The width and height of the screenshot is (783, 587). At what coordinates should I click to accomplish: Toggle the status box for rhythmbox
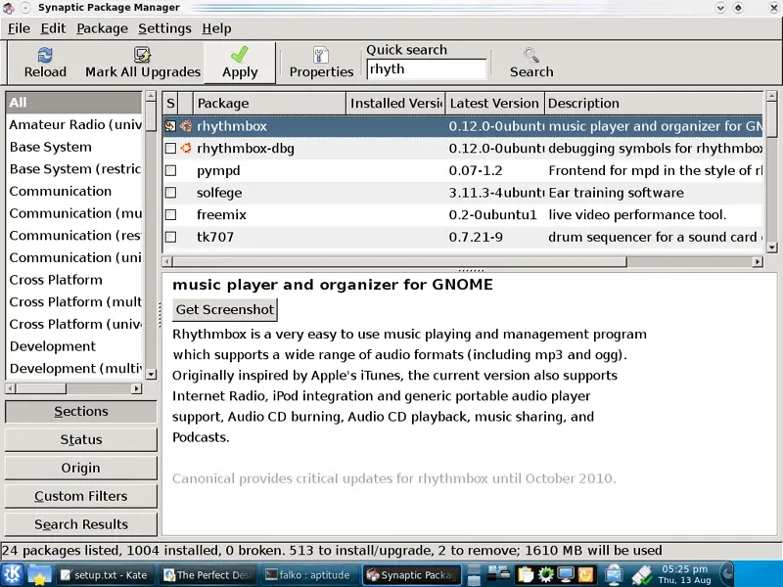coord(170,126)
